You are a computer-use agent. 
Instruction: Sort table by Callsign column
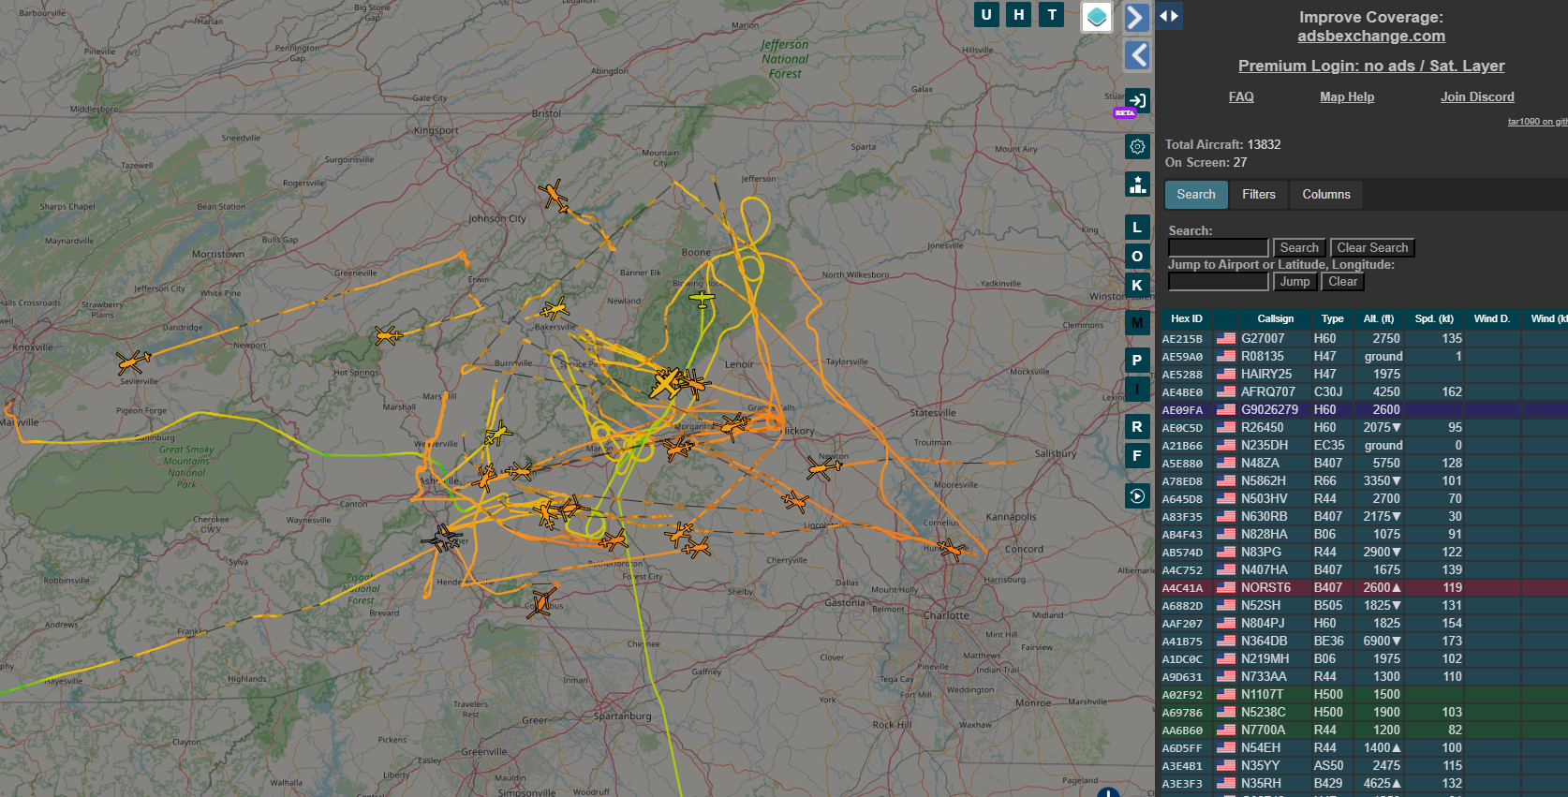coord(1276,318)
